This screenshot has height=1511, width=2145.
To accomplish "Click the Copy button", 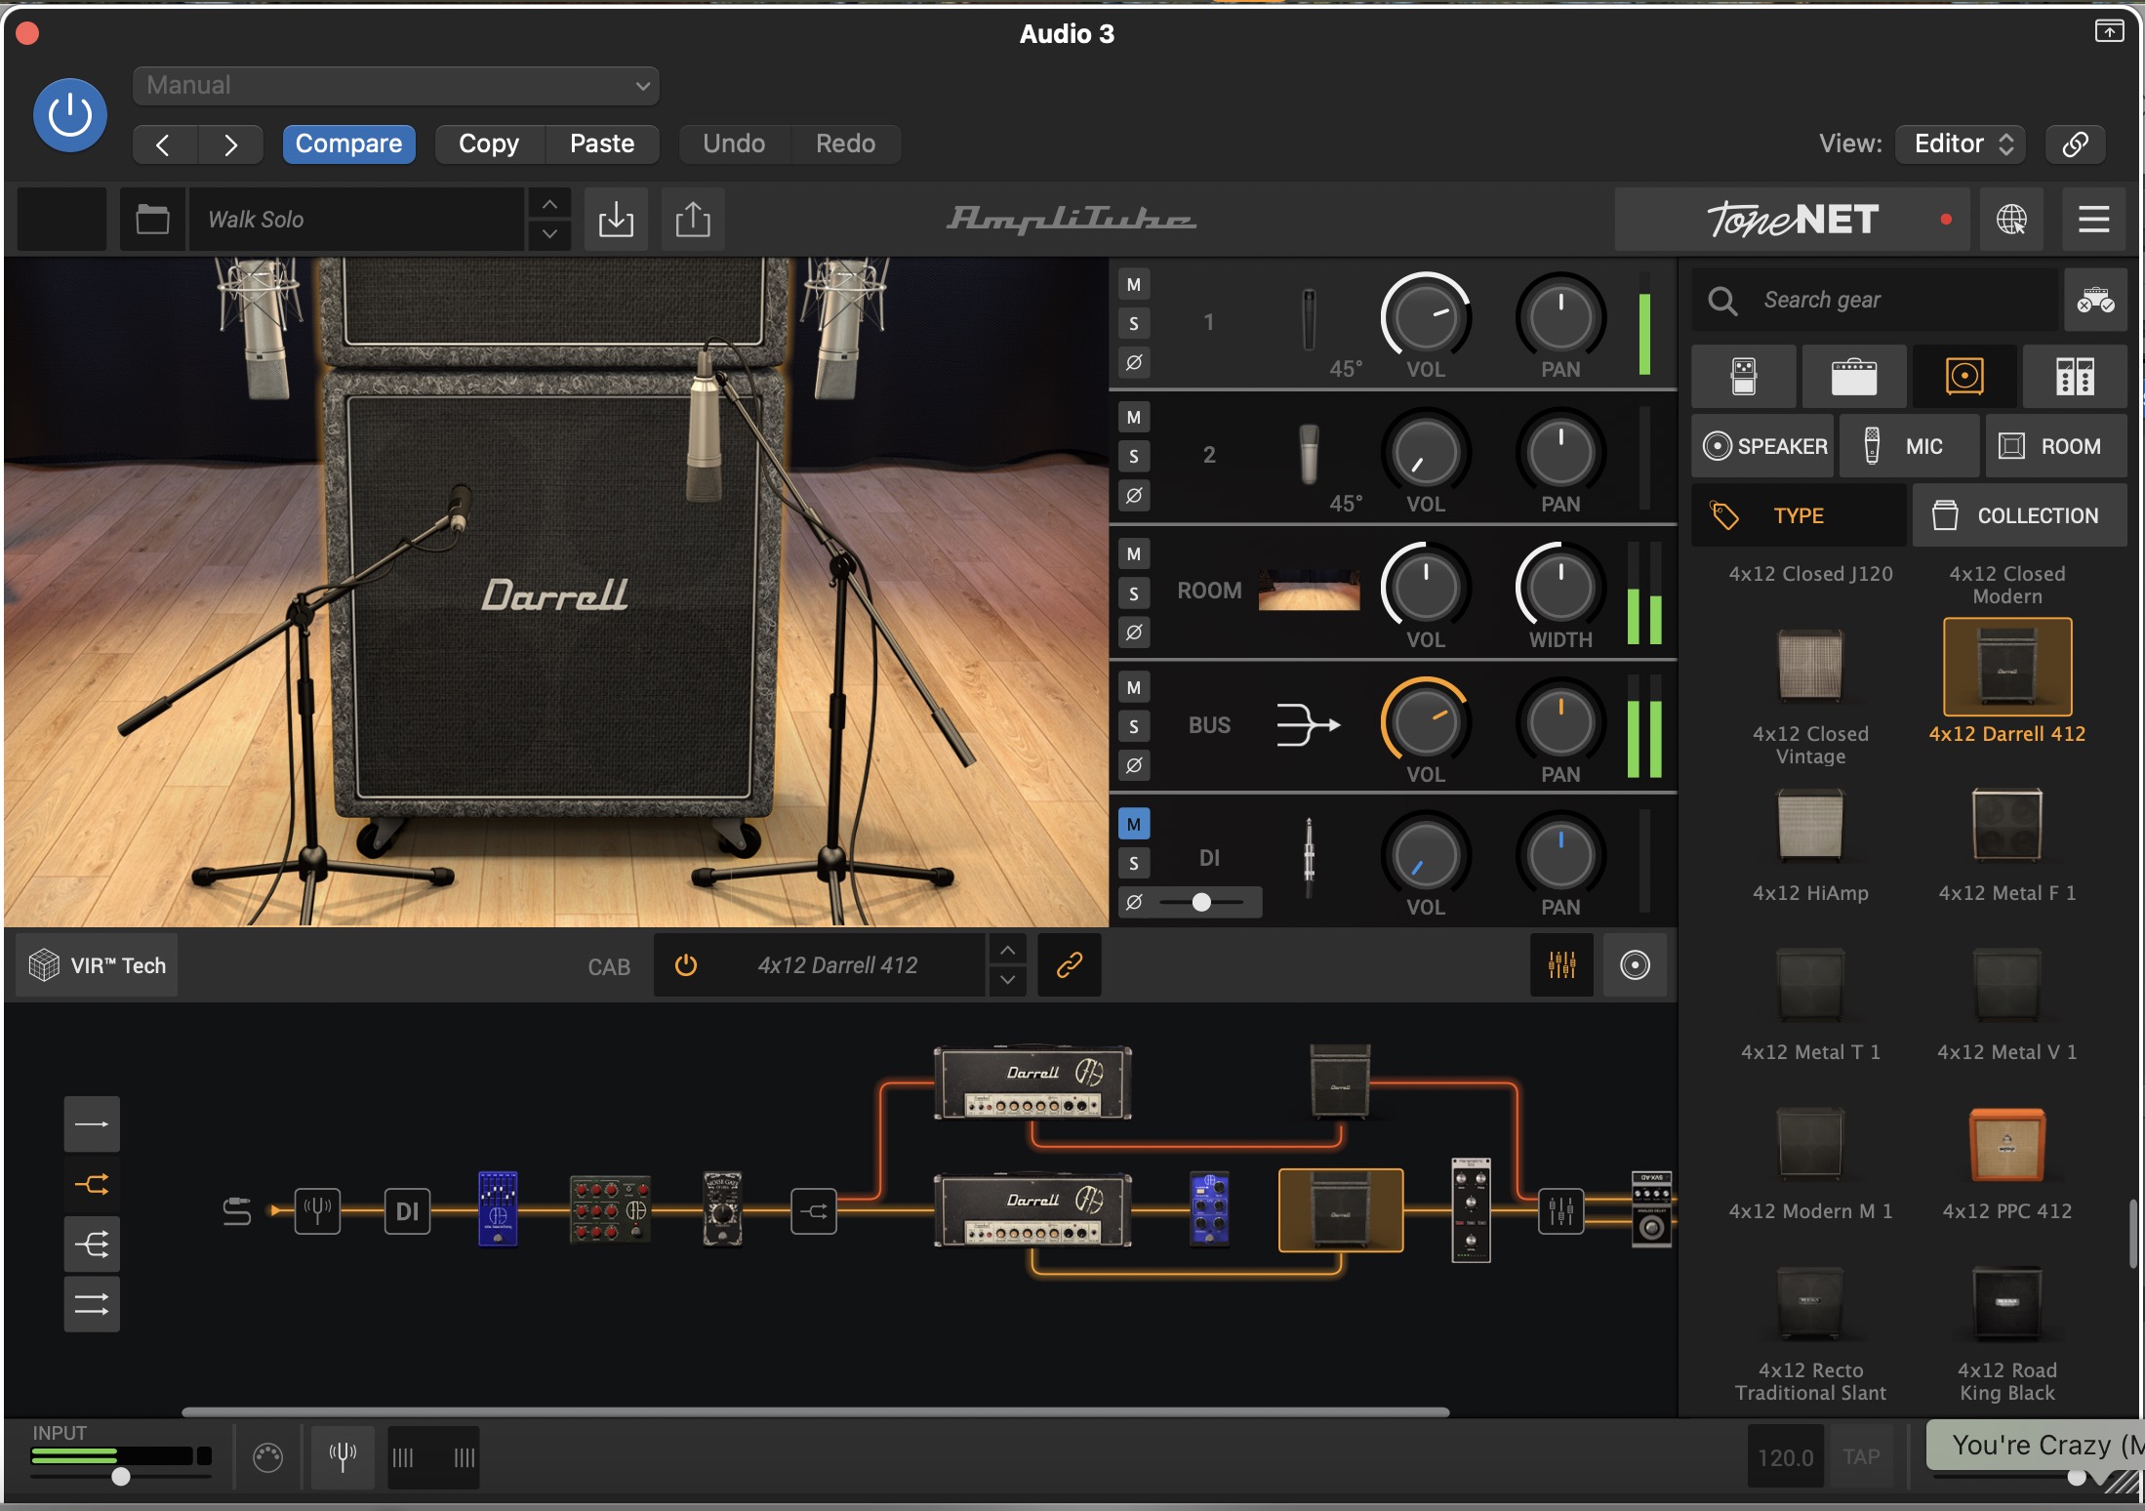I will [x=489, y=144].
